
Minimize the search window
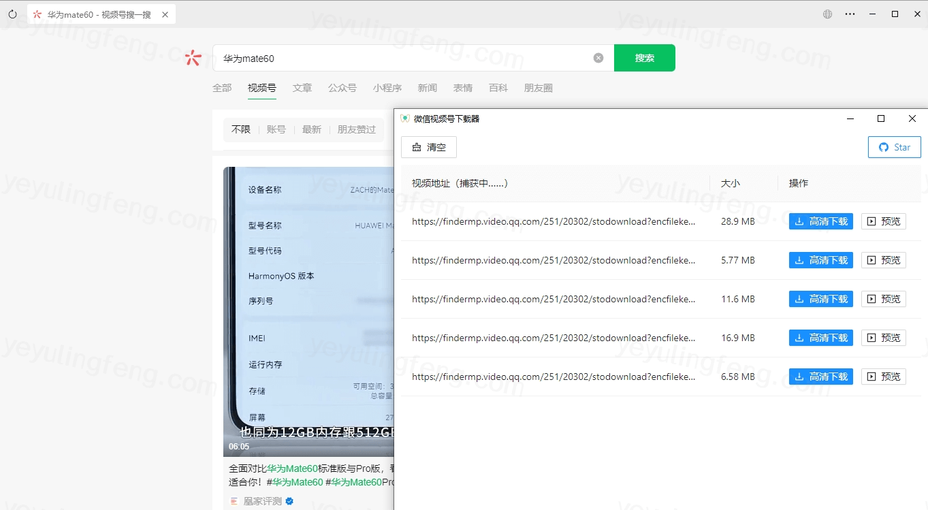pos(873,14)
